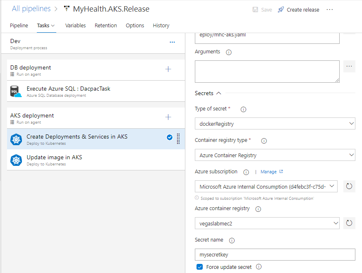Show info for Force update secret
This screenshot has height=273, width=362.
point(259,267)
